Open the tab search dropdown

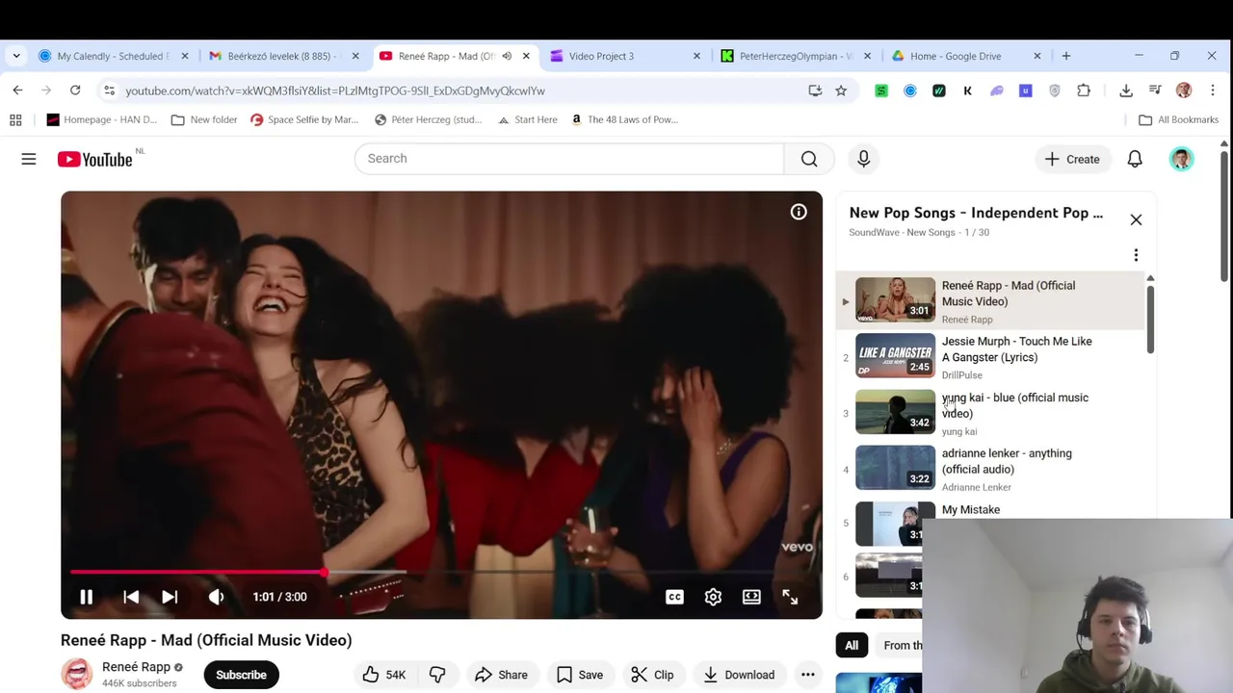(16, 56)
